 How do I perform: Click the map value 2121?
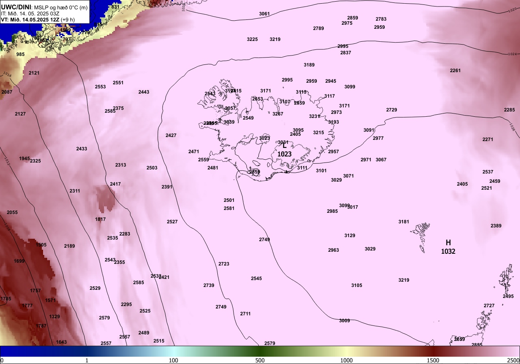tap(34, 73)
